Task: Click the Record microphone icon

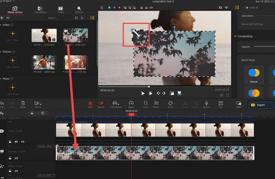Action: (206, 104)
